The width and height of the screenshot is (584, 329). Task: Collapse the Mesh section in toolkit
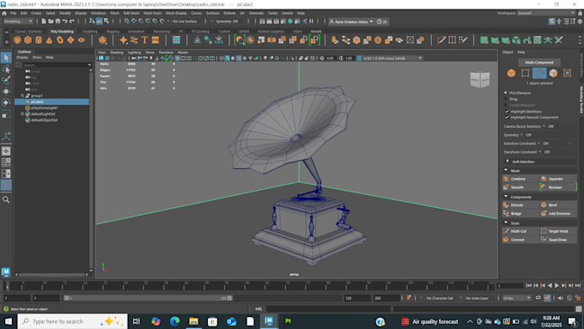(506, 170)
